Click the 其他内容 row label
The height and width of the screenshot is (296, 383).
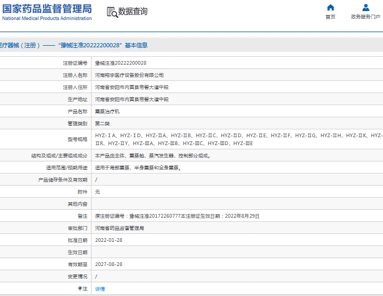click(77, 204)
